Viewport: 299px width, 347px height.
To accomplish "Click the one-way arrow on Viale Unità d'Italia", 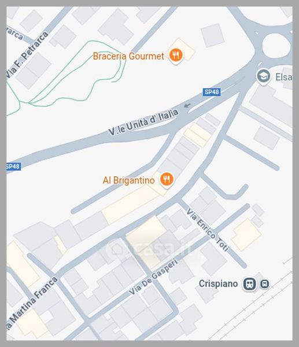I will [x=187, y=105].
